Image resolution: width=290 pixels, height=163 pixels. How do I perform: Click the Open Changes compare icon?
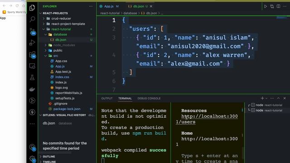(272, 6)
